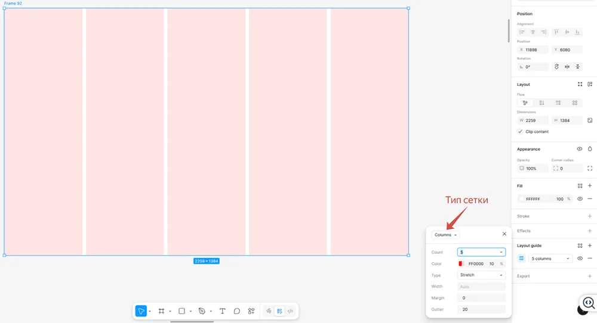Add a stroke
This screenshot has width=597, height=323.
[590, 216]
